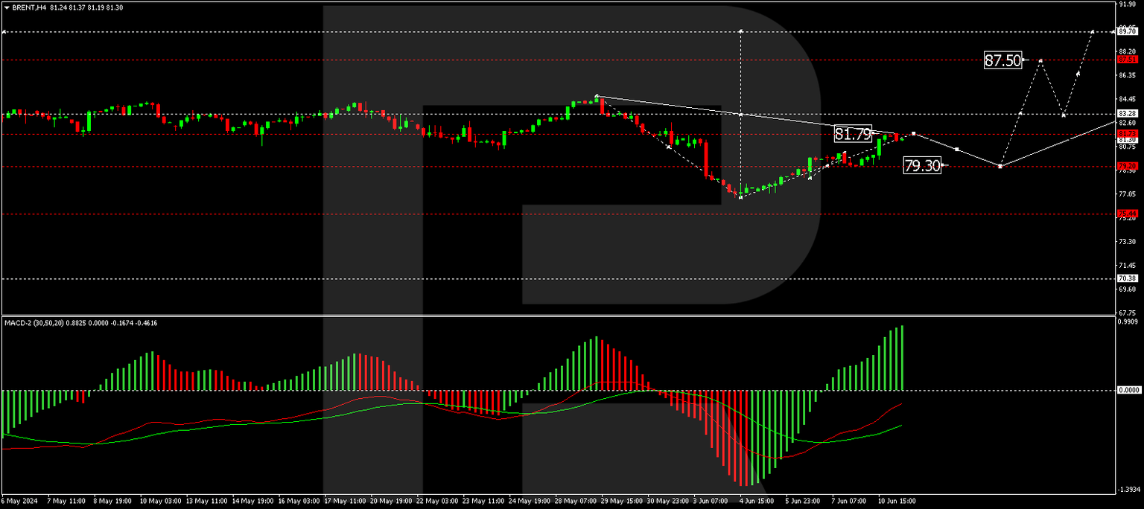1144x509 pixels.
Task: Click the 6 May 2024 date axis label
Action: (x=19, y=502)
